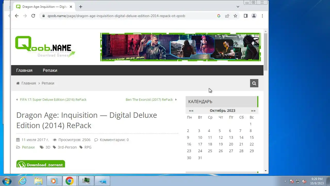This screenshot has height=186, width=330.
Task: Reload the page with the refresh icon
Action: (x=33, y=16)
